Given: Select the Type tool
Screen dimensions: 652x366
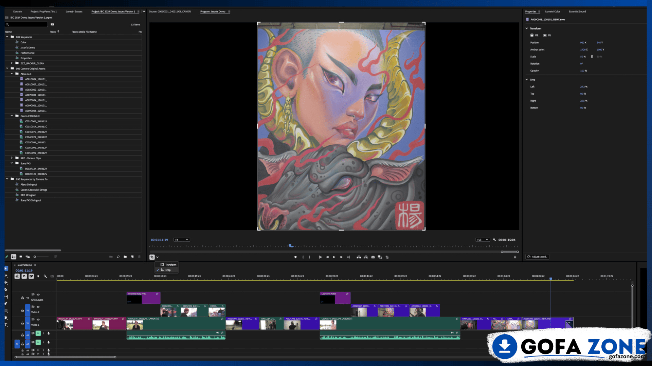Looking at the screenshot, I should pos(6,325).
